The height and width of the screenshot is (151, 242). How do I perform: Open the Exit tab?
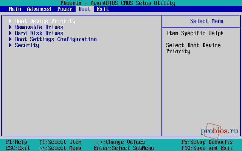pyautogui.click(x=102, y=9)
